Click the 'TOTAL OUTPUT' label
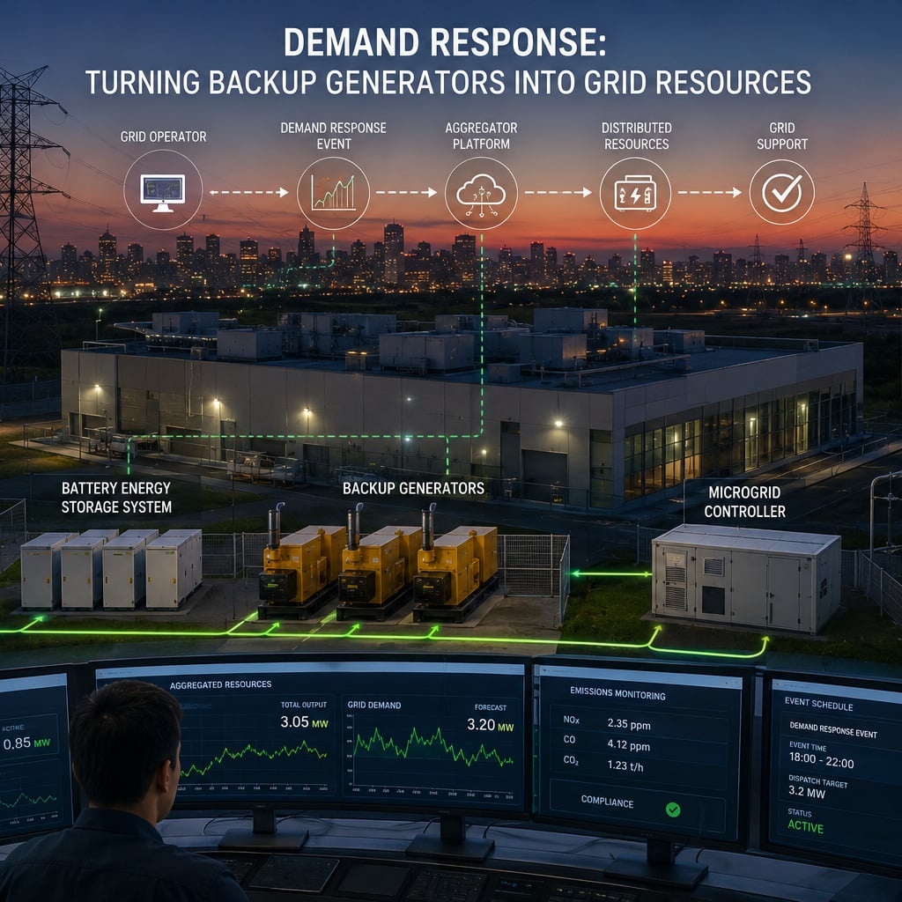This screenshot has width=902, height=902. click(303, 705)
